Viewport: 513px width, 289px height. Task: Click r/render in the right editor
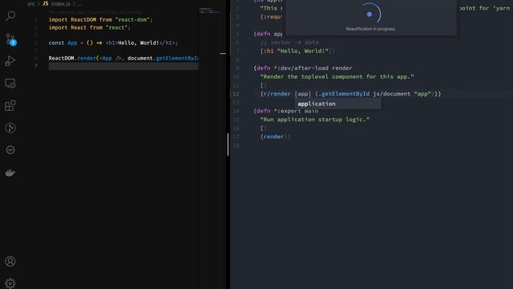click(x=277, y=94)
